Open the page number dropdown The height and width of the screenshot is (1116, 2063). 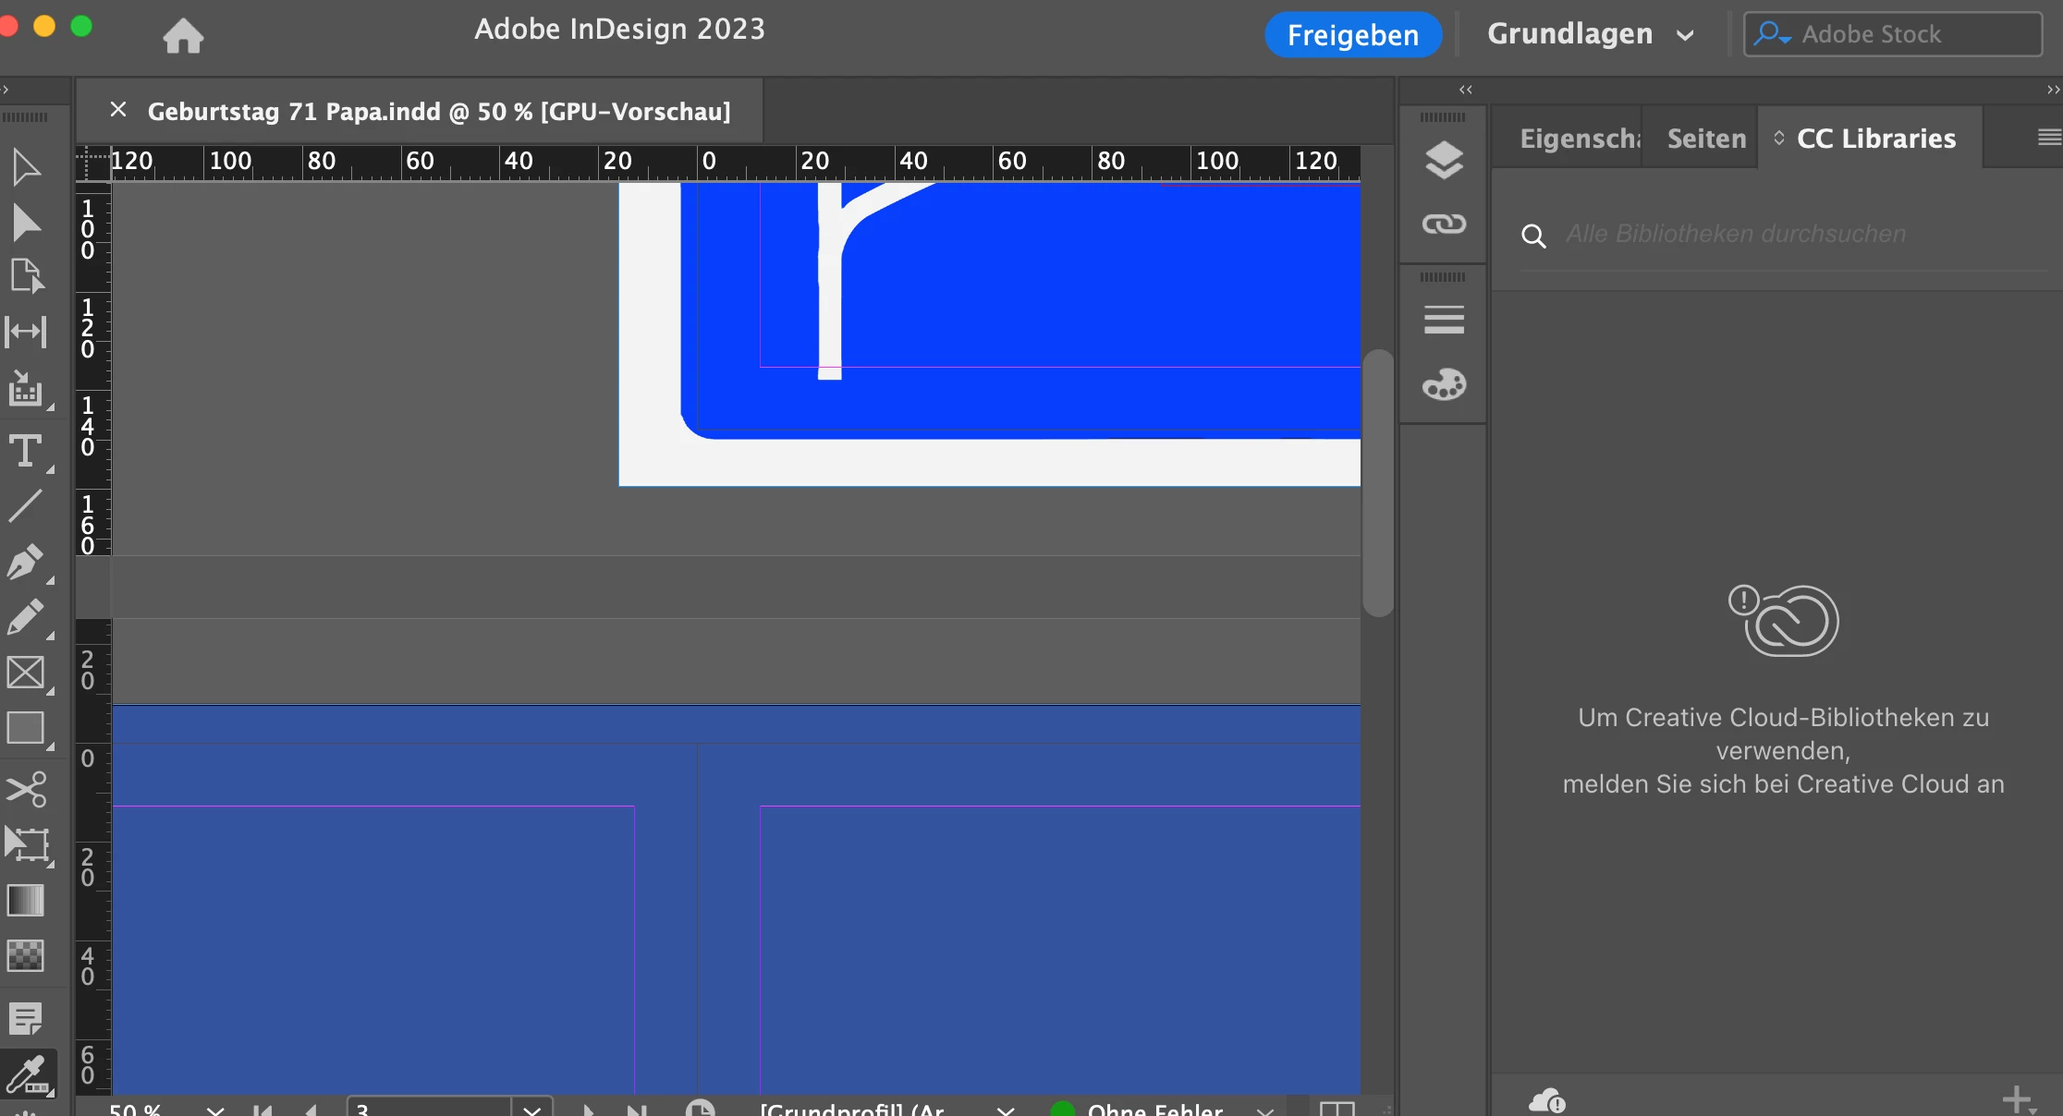(531, 1109)
